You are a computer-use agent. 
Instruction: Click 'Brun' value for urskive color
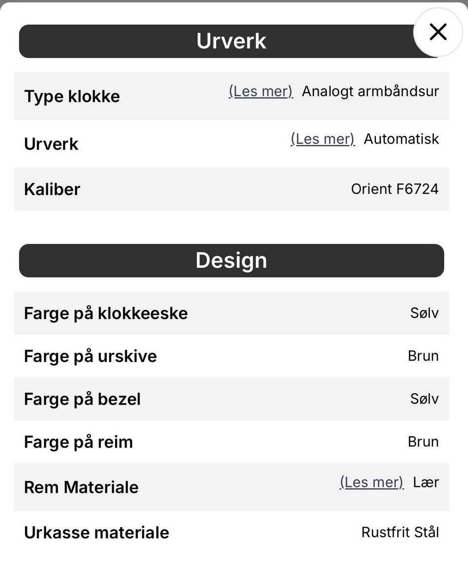[423, 356]
